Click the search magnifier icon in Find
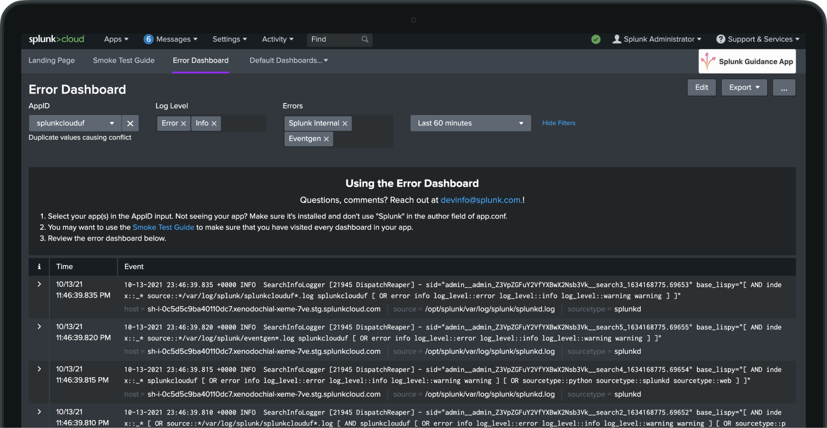Image resolution: width=827 pixels, height=428 pixels. (365, 39)
